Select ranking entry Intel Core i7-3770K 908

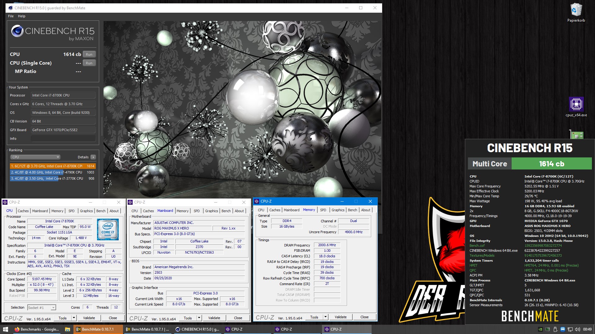click(53, 178)
